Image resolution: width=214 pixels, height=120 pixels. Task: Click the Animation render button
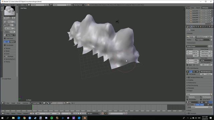199,37
